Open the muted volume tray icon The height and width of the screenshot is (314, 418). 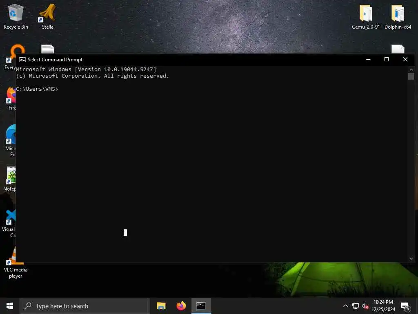pos(365,306)
